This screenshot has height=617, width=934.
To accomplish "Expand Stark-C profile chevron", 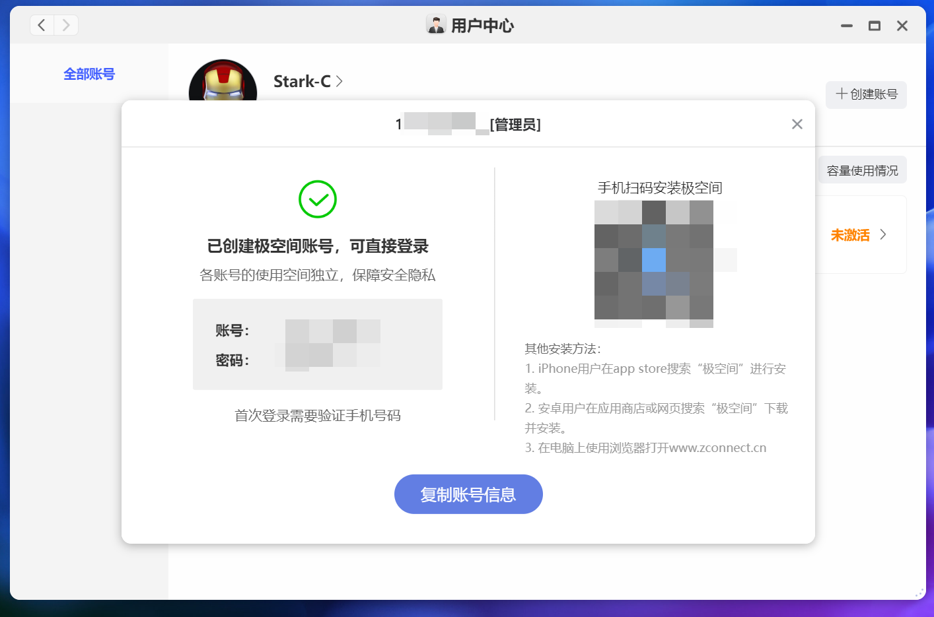I will coord(340,81).
